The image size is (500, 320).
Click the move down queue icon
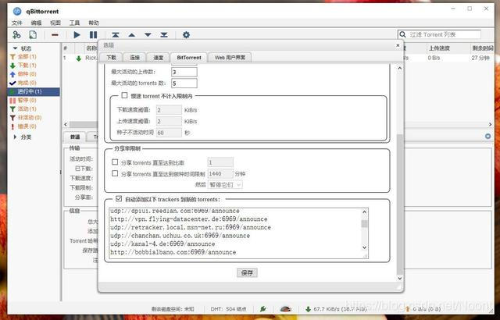[148, 35]
